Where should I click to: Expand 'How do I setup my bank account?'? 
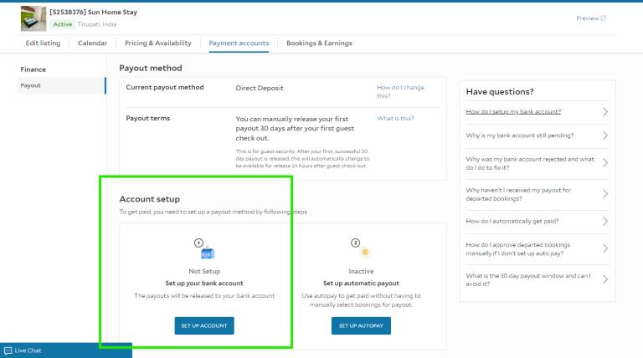coord(538,112)
